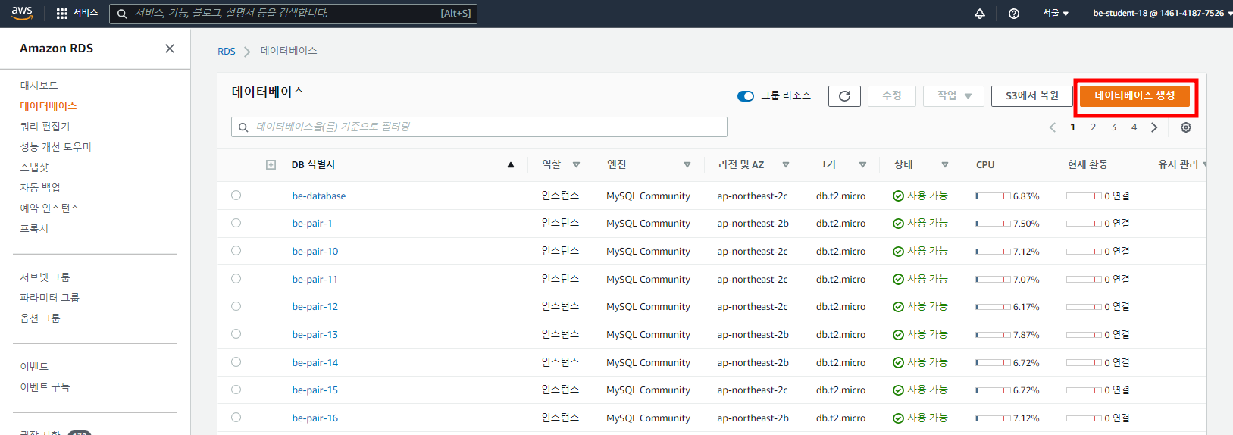This screenshot has width=1233, height=435.
Task: Open 서브넷 그룹 in the sidebar
Action: point(45,277)
